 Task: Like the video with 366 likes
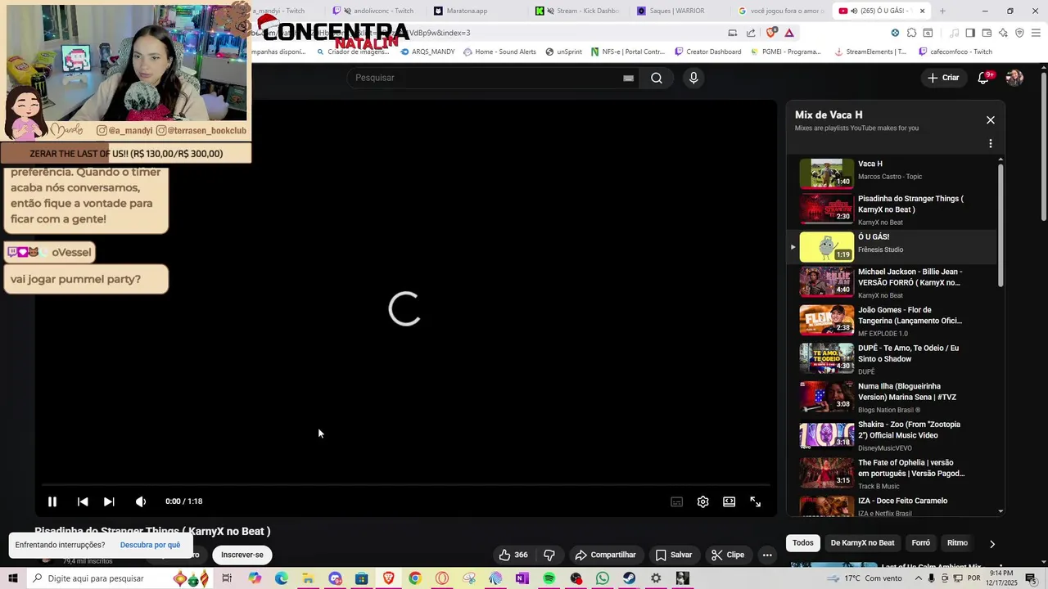point(513,555)
